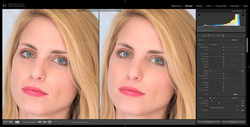Expand the left panel arrow
The width and height of the screenshot is (250, 127).
coord(1,67)
